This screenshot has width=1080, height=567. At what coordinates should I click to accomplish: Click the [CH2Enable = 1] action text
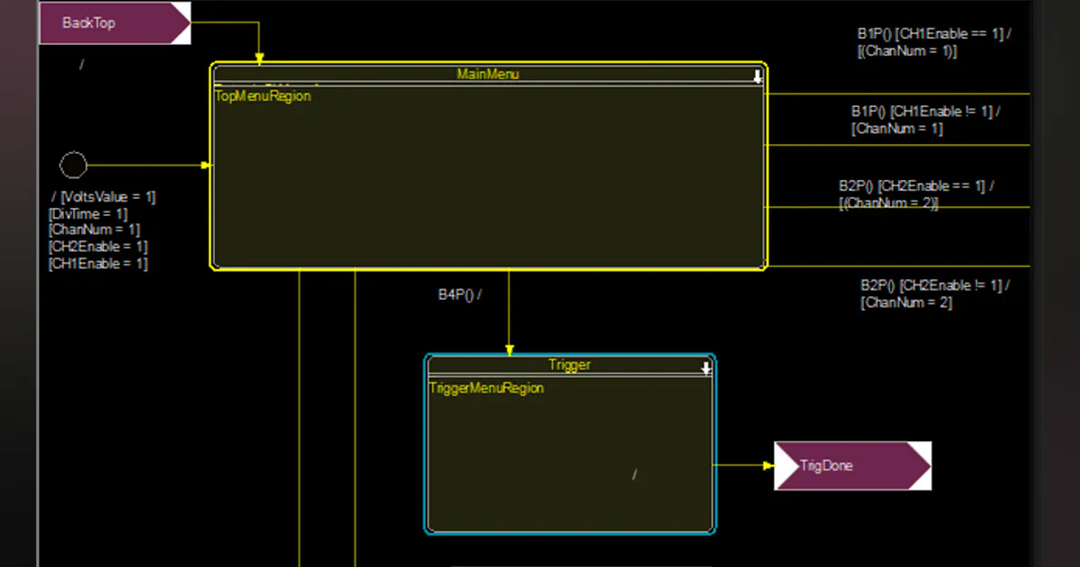point(98,247)
